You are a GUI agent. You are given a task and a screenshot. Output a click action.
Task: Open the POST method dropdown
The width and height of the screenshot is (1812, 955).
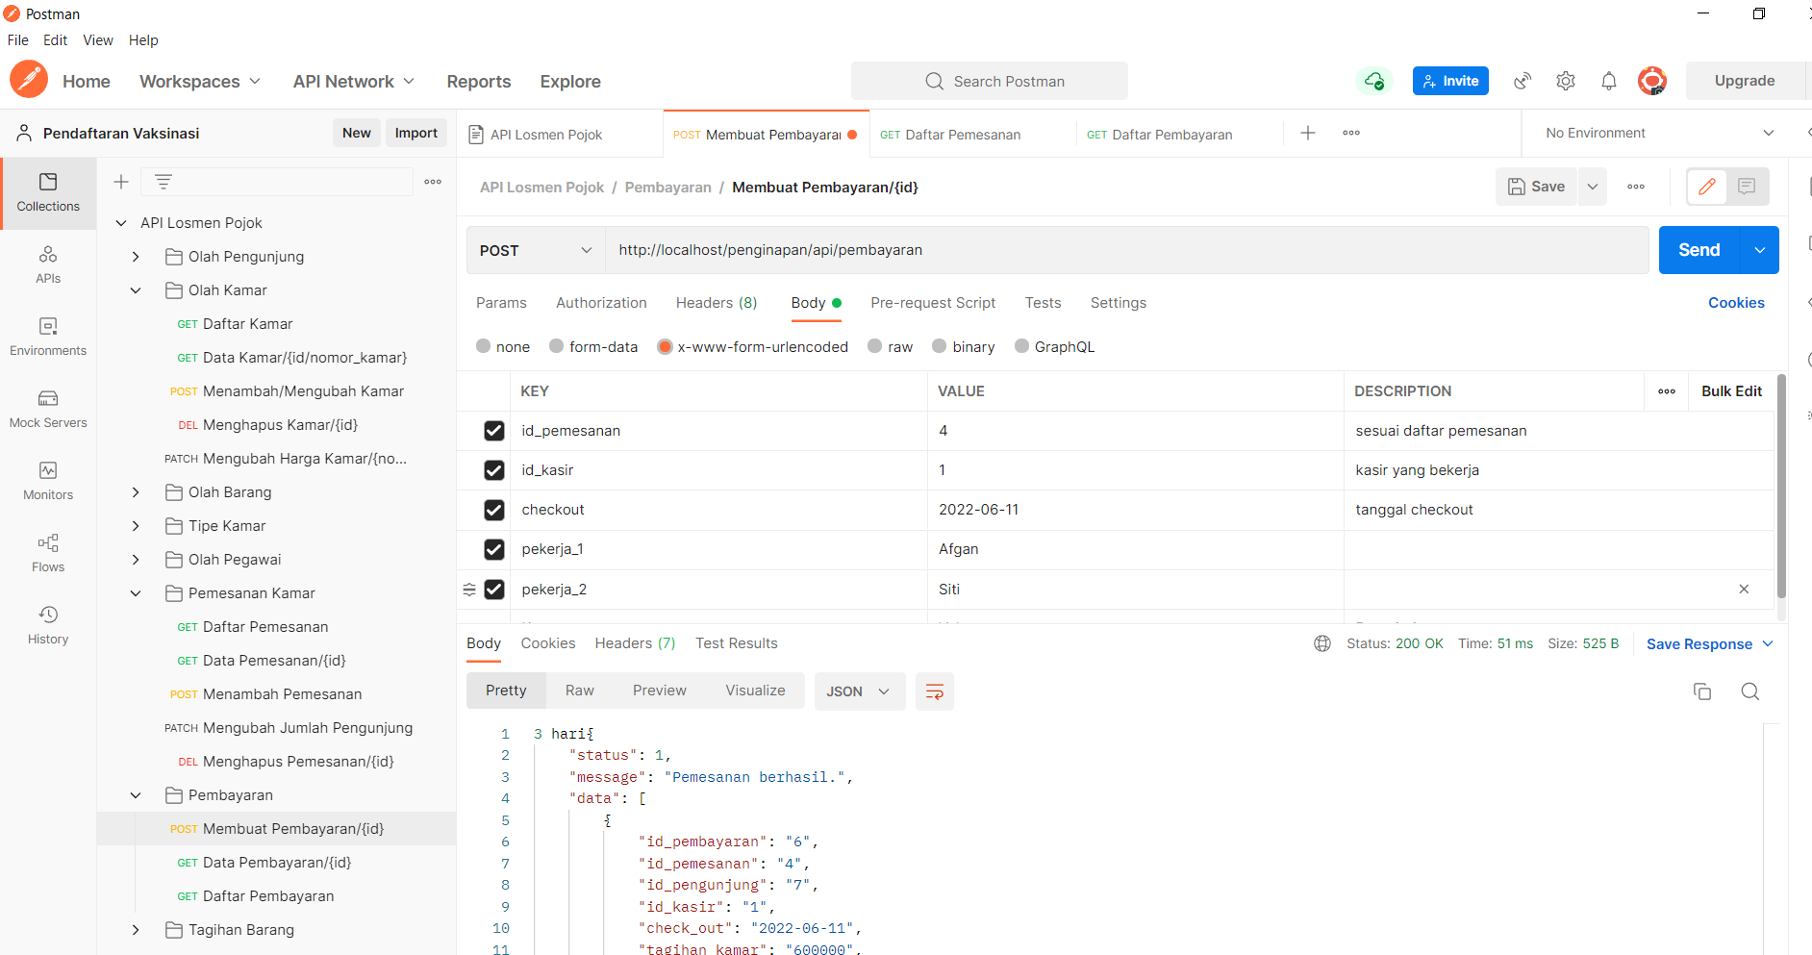(535, 250)
